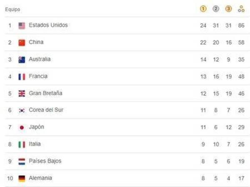Click the silver medal column icon
The image size is (250, 187).
tap(216, 9)
